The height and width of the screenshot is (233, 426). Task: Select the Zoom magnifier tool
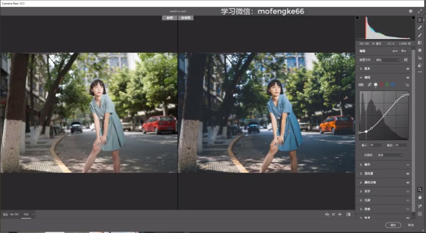coord(420,190)
